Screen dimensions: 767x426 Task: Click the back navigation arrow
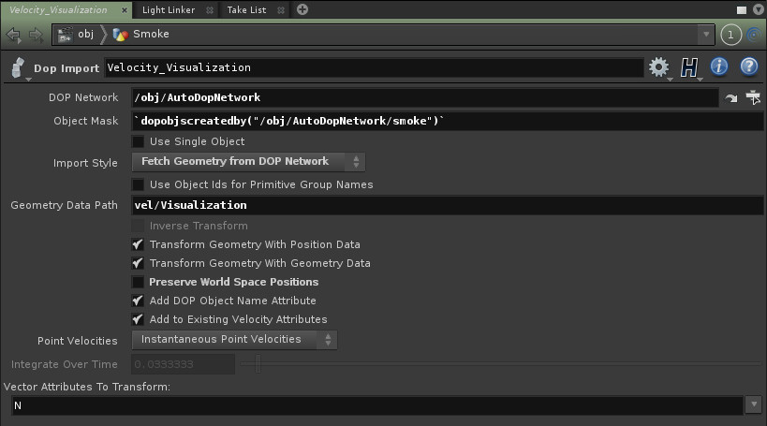click(14, 35)
